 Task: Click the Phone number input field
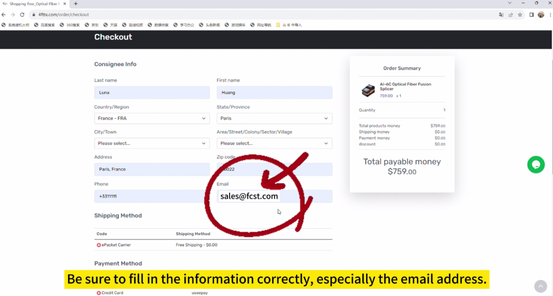click(152, 196)
